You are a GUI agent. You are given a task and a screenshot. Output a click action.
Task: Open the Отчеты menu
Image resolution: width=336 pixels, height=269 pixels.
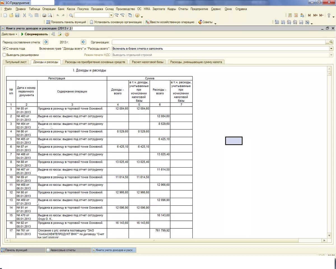click(183, 9)
